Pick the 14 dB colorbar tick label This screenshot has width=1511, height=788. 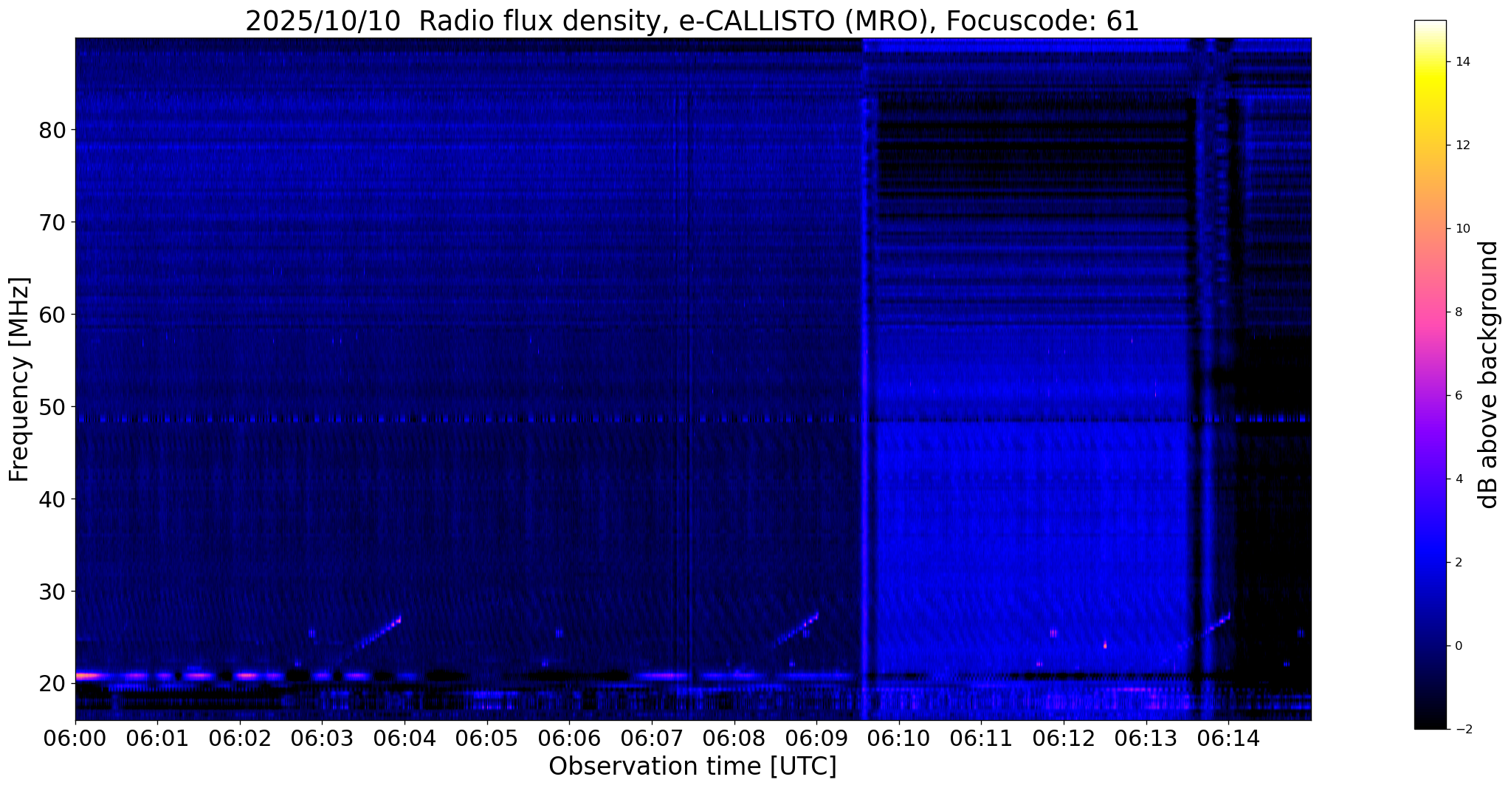tap(1462, 62)
